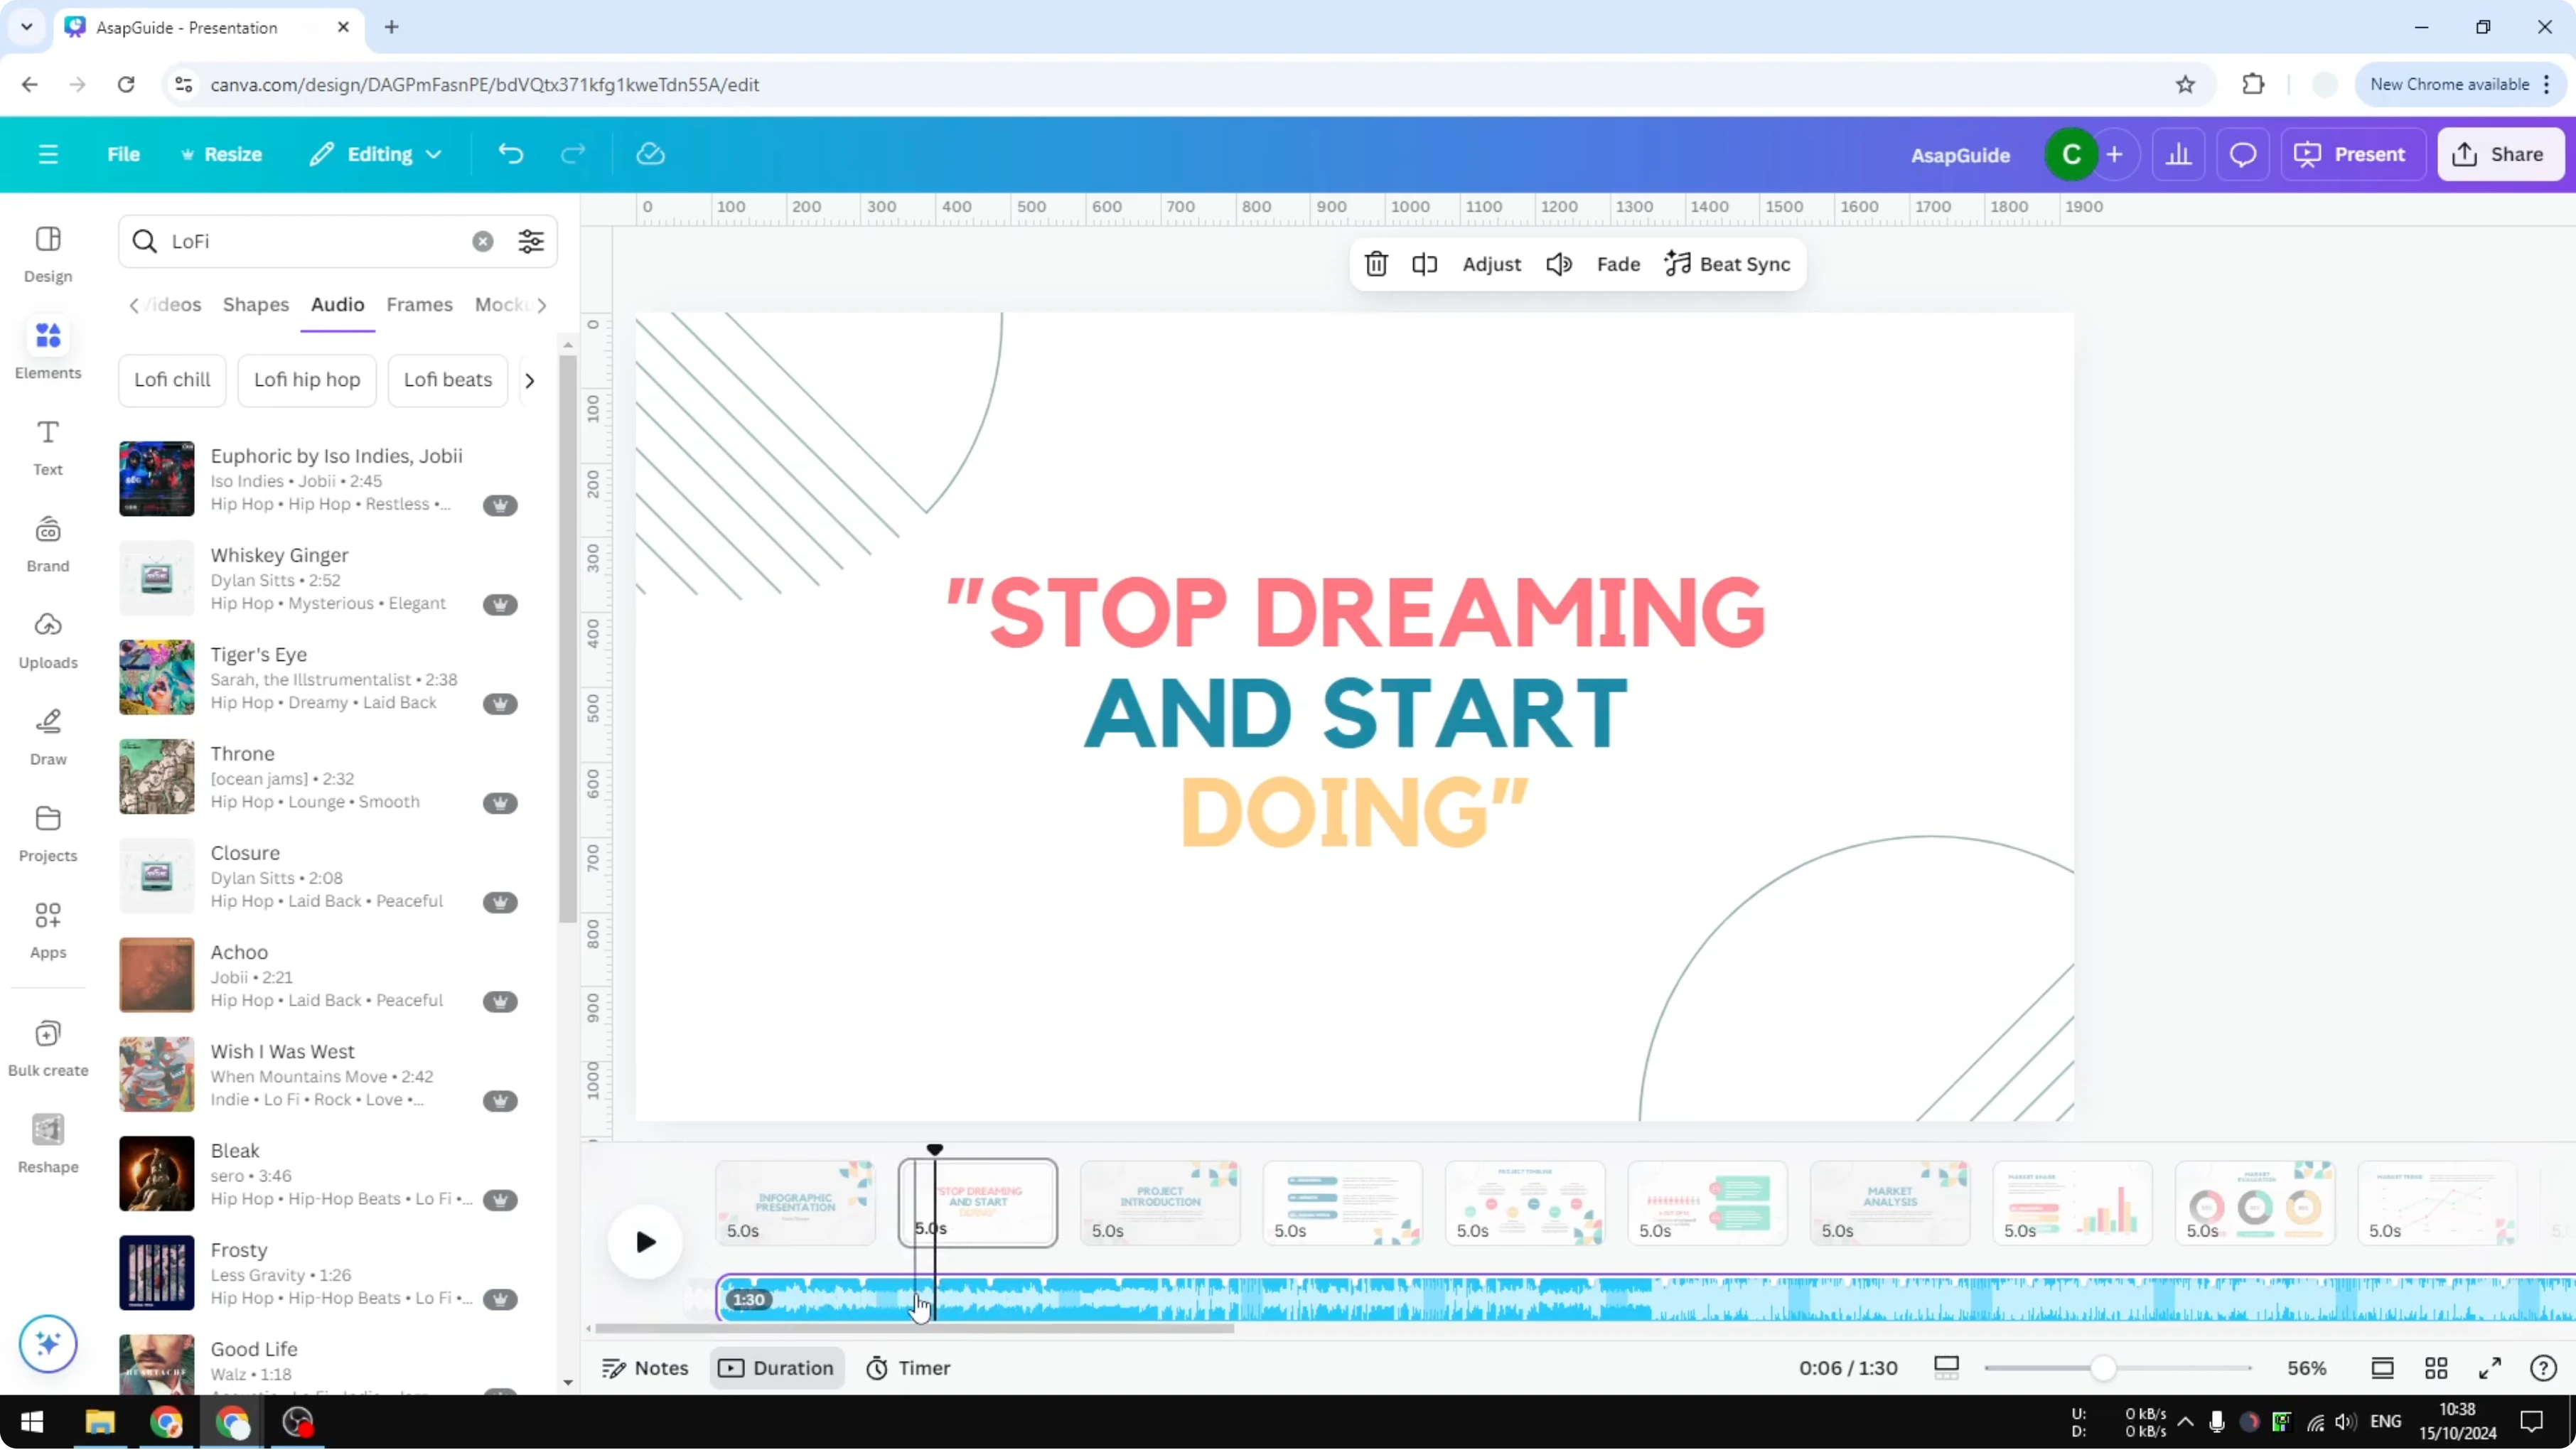Open the Uploads panel
The height and width of the screenshot is (1450, 2576).
click(x=47, y=638)
